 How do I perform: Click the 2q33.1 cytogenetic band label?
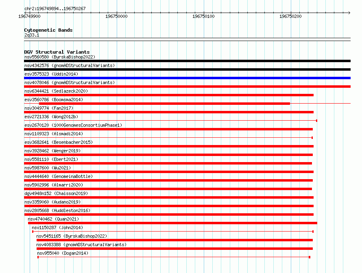pyautogui.click(x=32, y=35)
